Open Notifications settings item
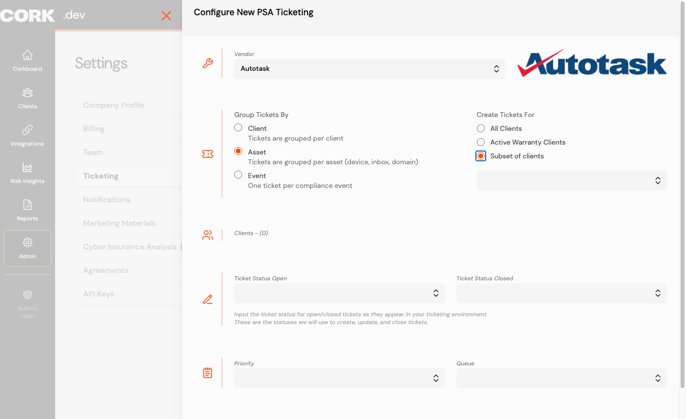 point(128,200)
